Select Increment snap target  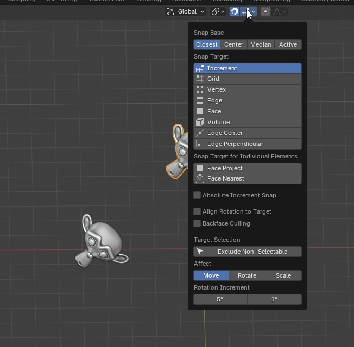click(x=248, y=68)
